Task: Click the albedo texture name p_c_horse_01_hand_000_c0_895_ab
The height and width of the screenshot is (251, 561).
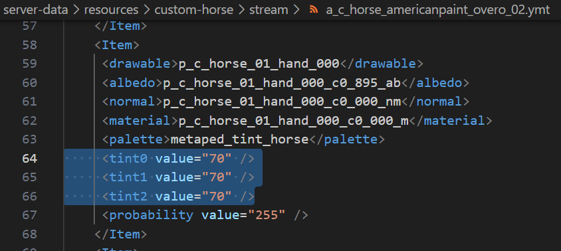Action: click(282, 83)
